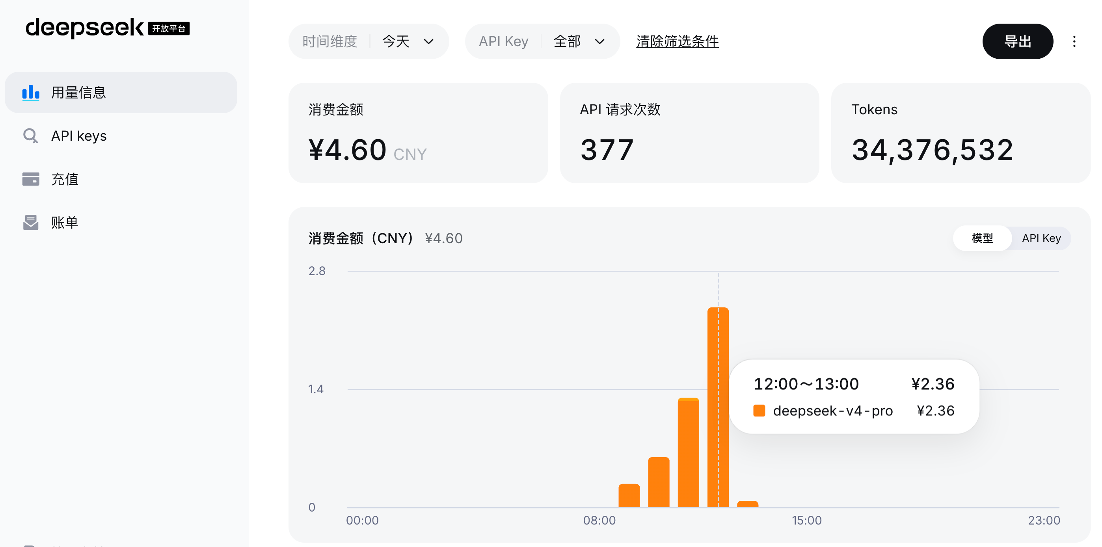Click the 377 request count
This screenshot has width=1102, height=547.
pyautogui.click(x=607, y=150)
